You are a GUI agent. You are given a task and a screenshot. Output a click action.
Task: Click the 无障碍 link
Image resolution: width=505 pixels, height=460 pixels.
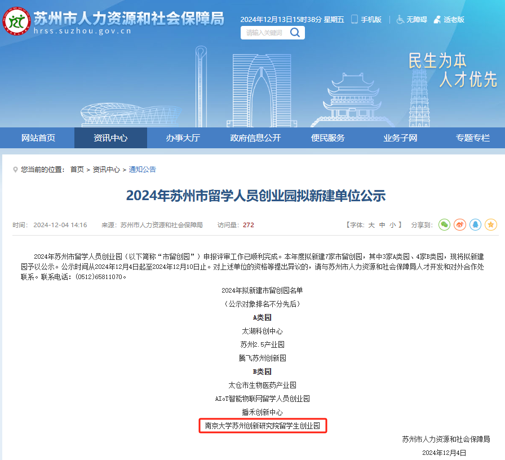(417, 20)
